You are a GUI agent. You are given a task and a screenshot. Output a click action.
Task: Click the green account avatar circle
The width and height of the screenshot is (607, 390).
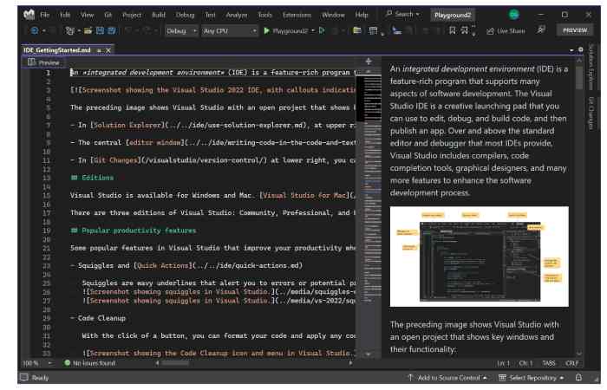(513, 15)
